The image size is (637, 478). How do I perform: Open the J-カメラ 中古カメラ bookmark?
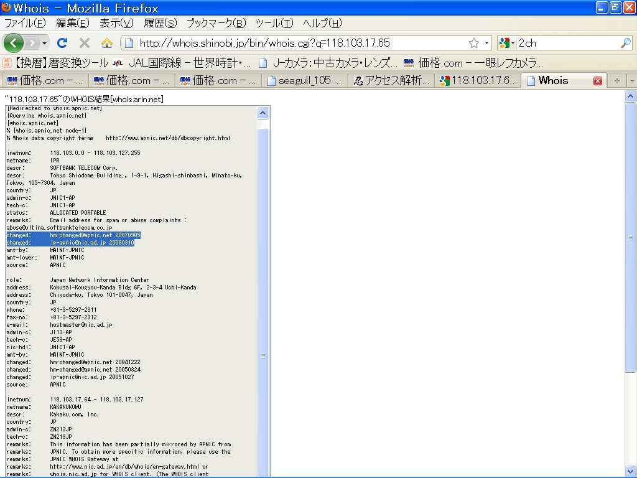coord(328,63)
